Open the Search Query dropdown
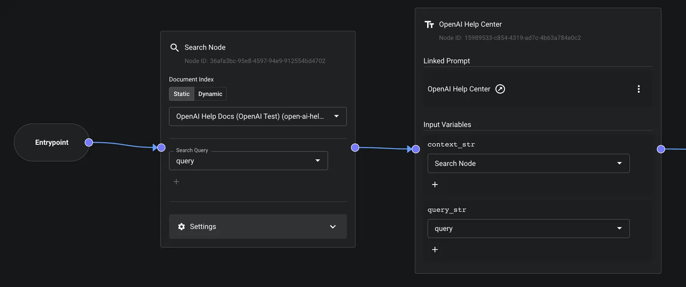Viewport: 686px width, 287px height. 249,161
